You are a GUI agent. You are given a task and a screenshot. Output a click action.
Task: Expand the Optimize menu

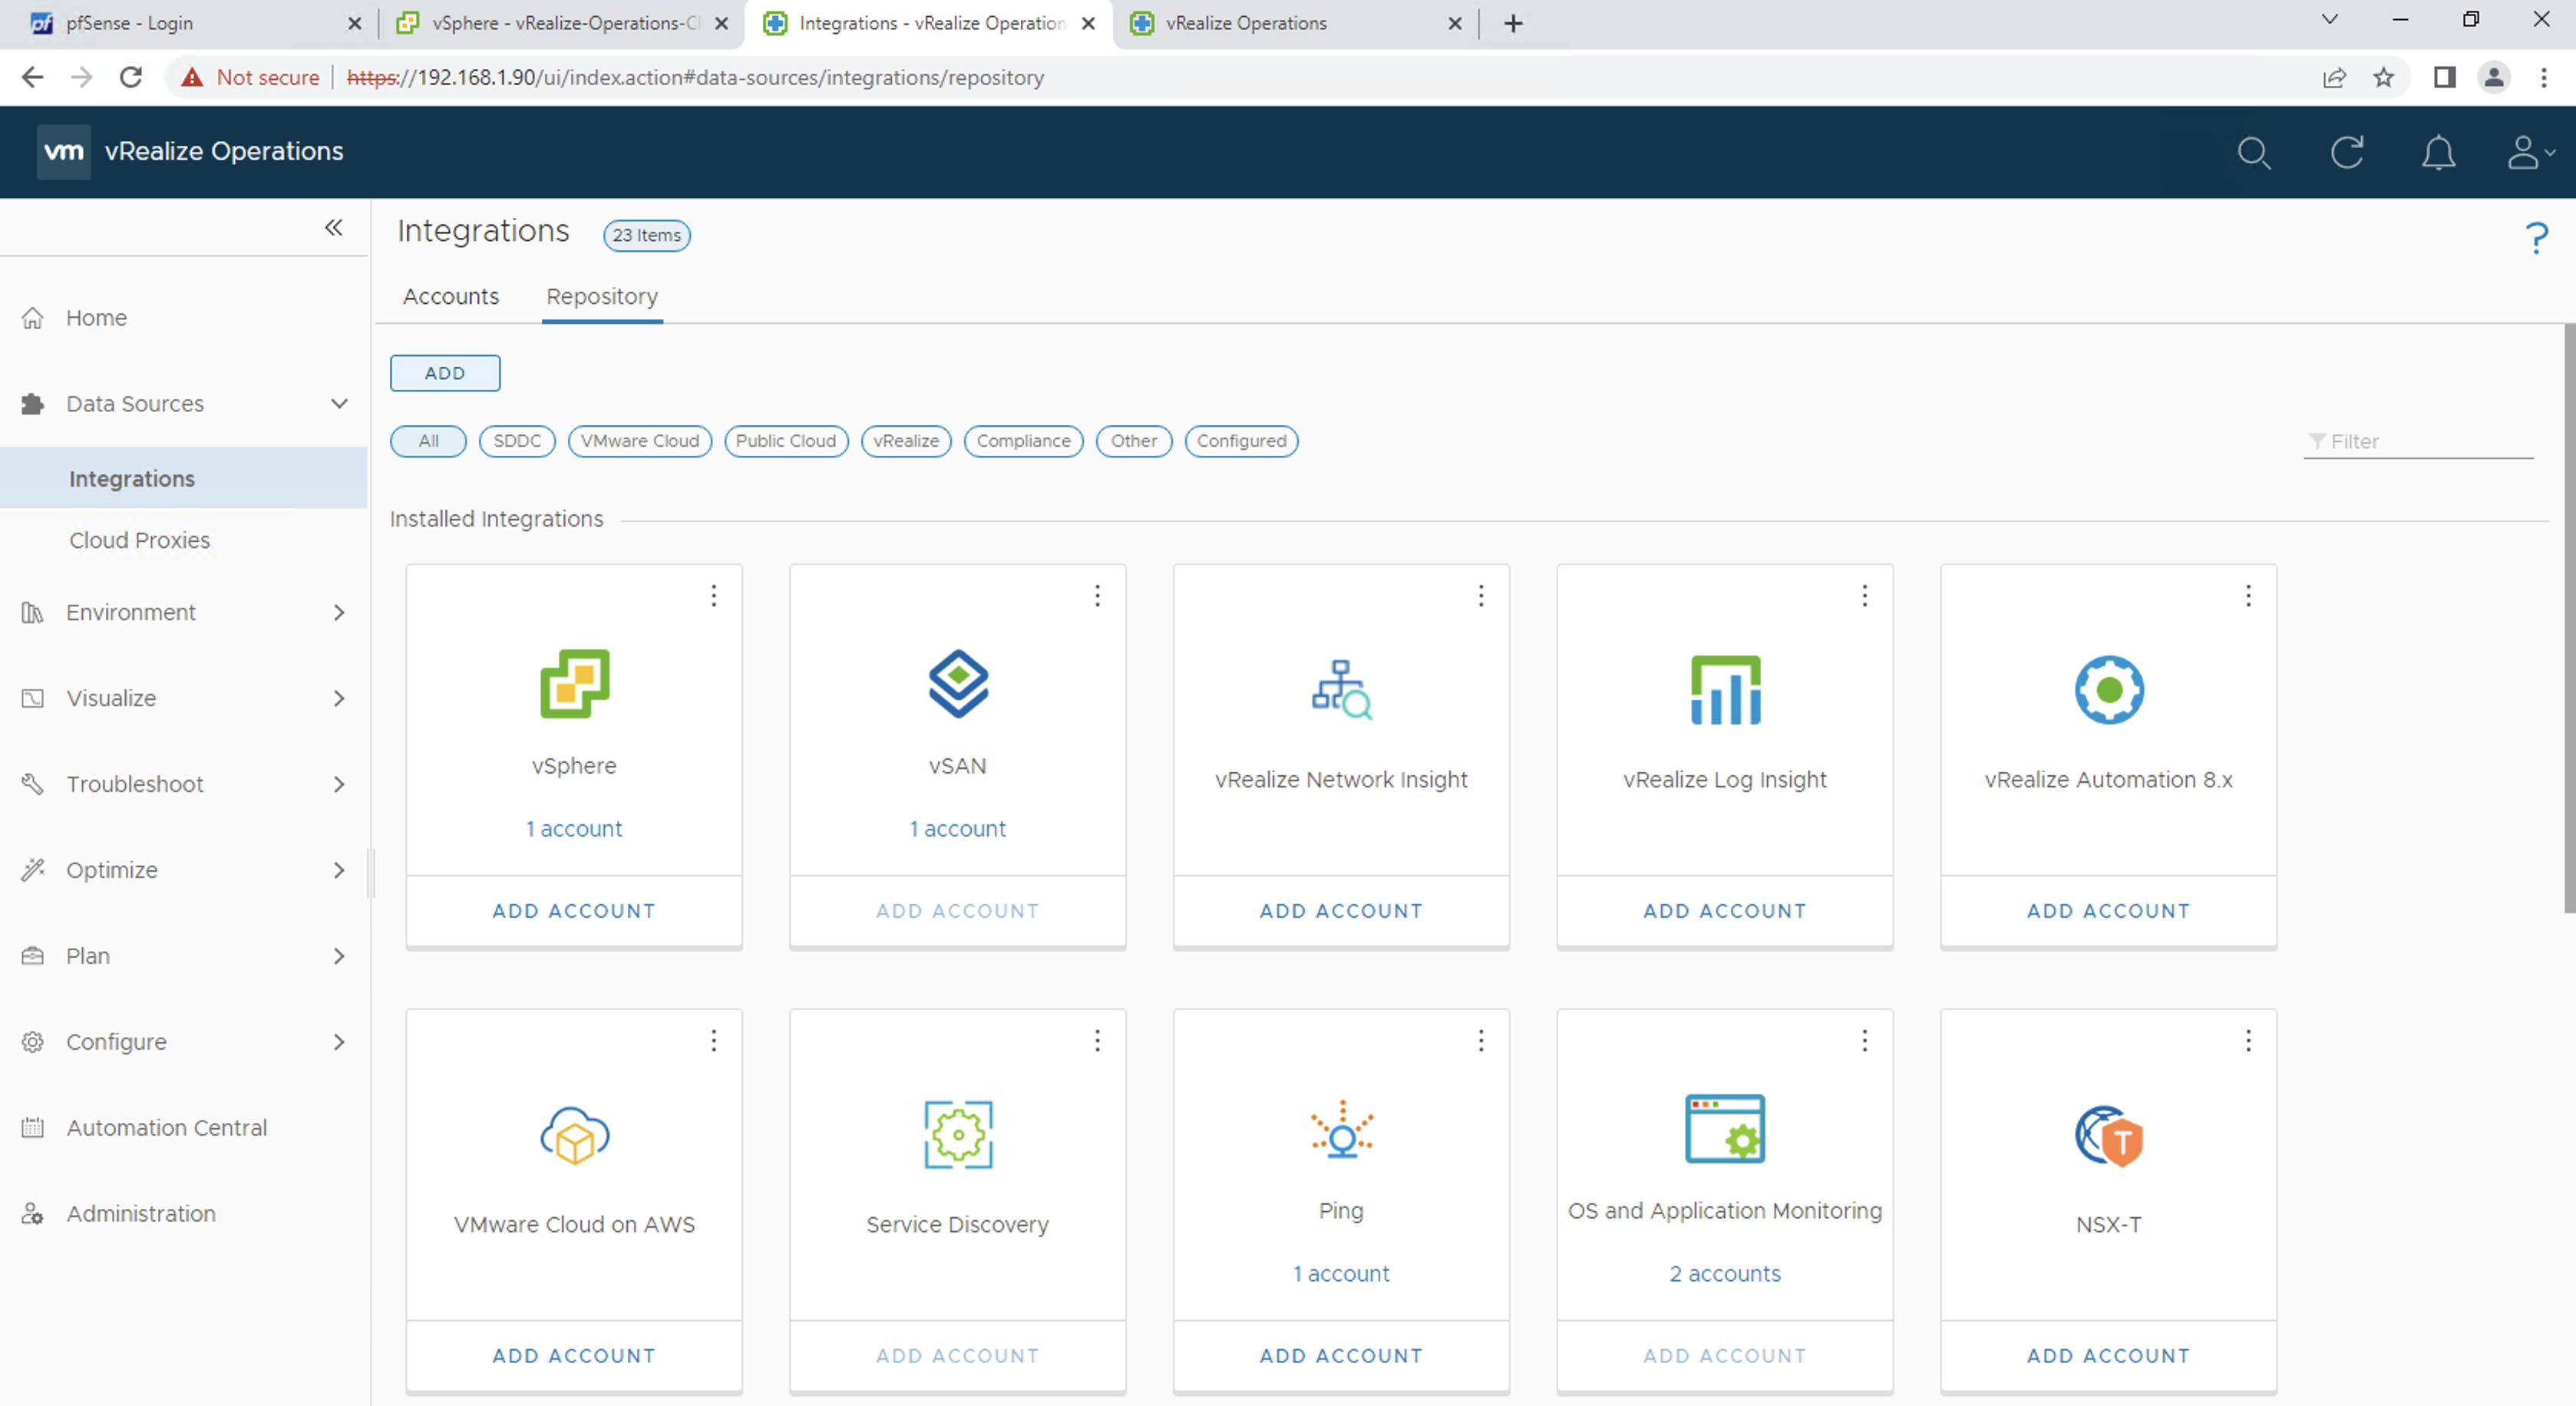point(339,870)
